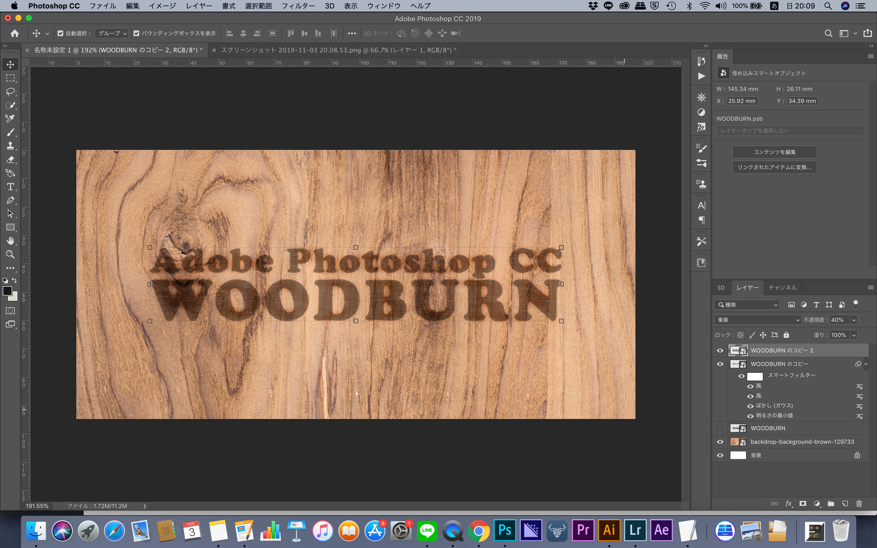Open Illustrator from the Dock

(609, 531)
